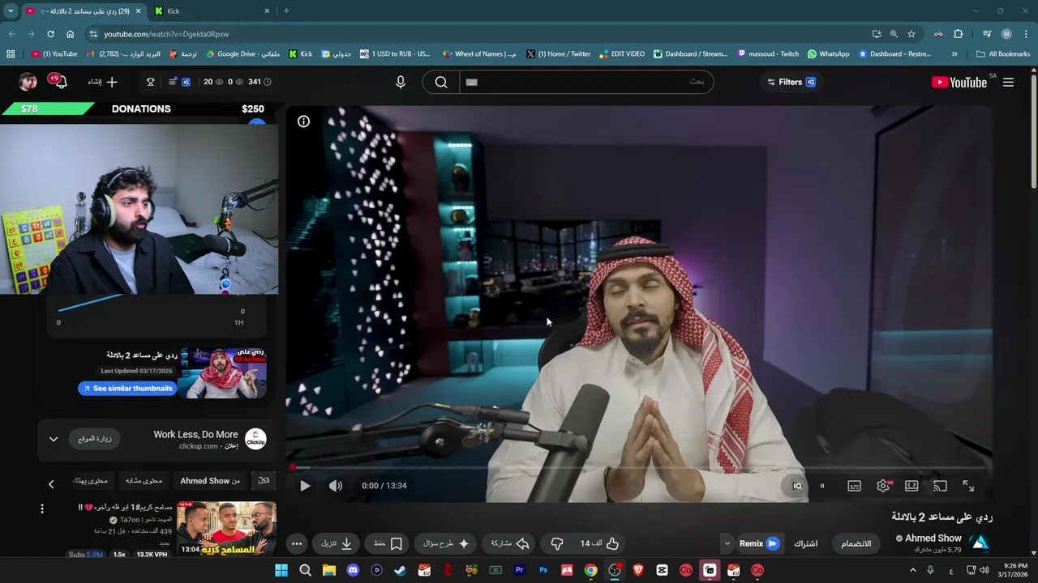Open more actions three-dot menu

tap(297, 543)
